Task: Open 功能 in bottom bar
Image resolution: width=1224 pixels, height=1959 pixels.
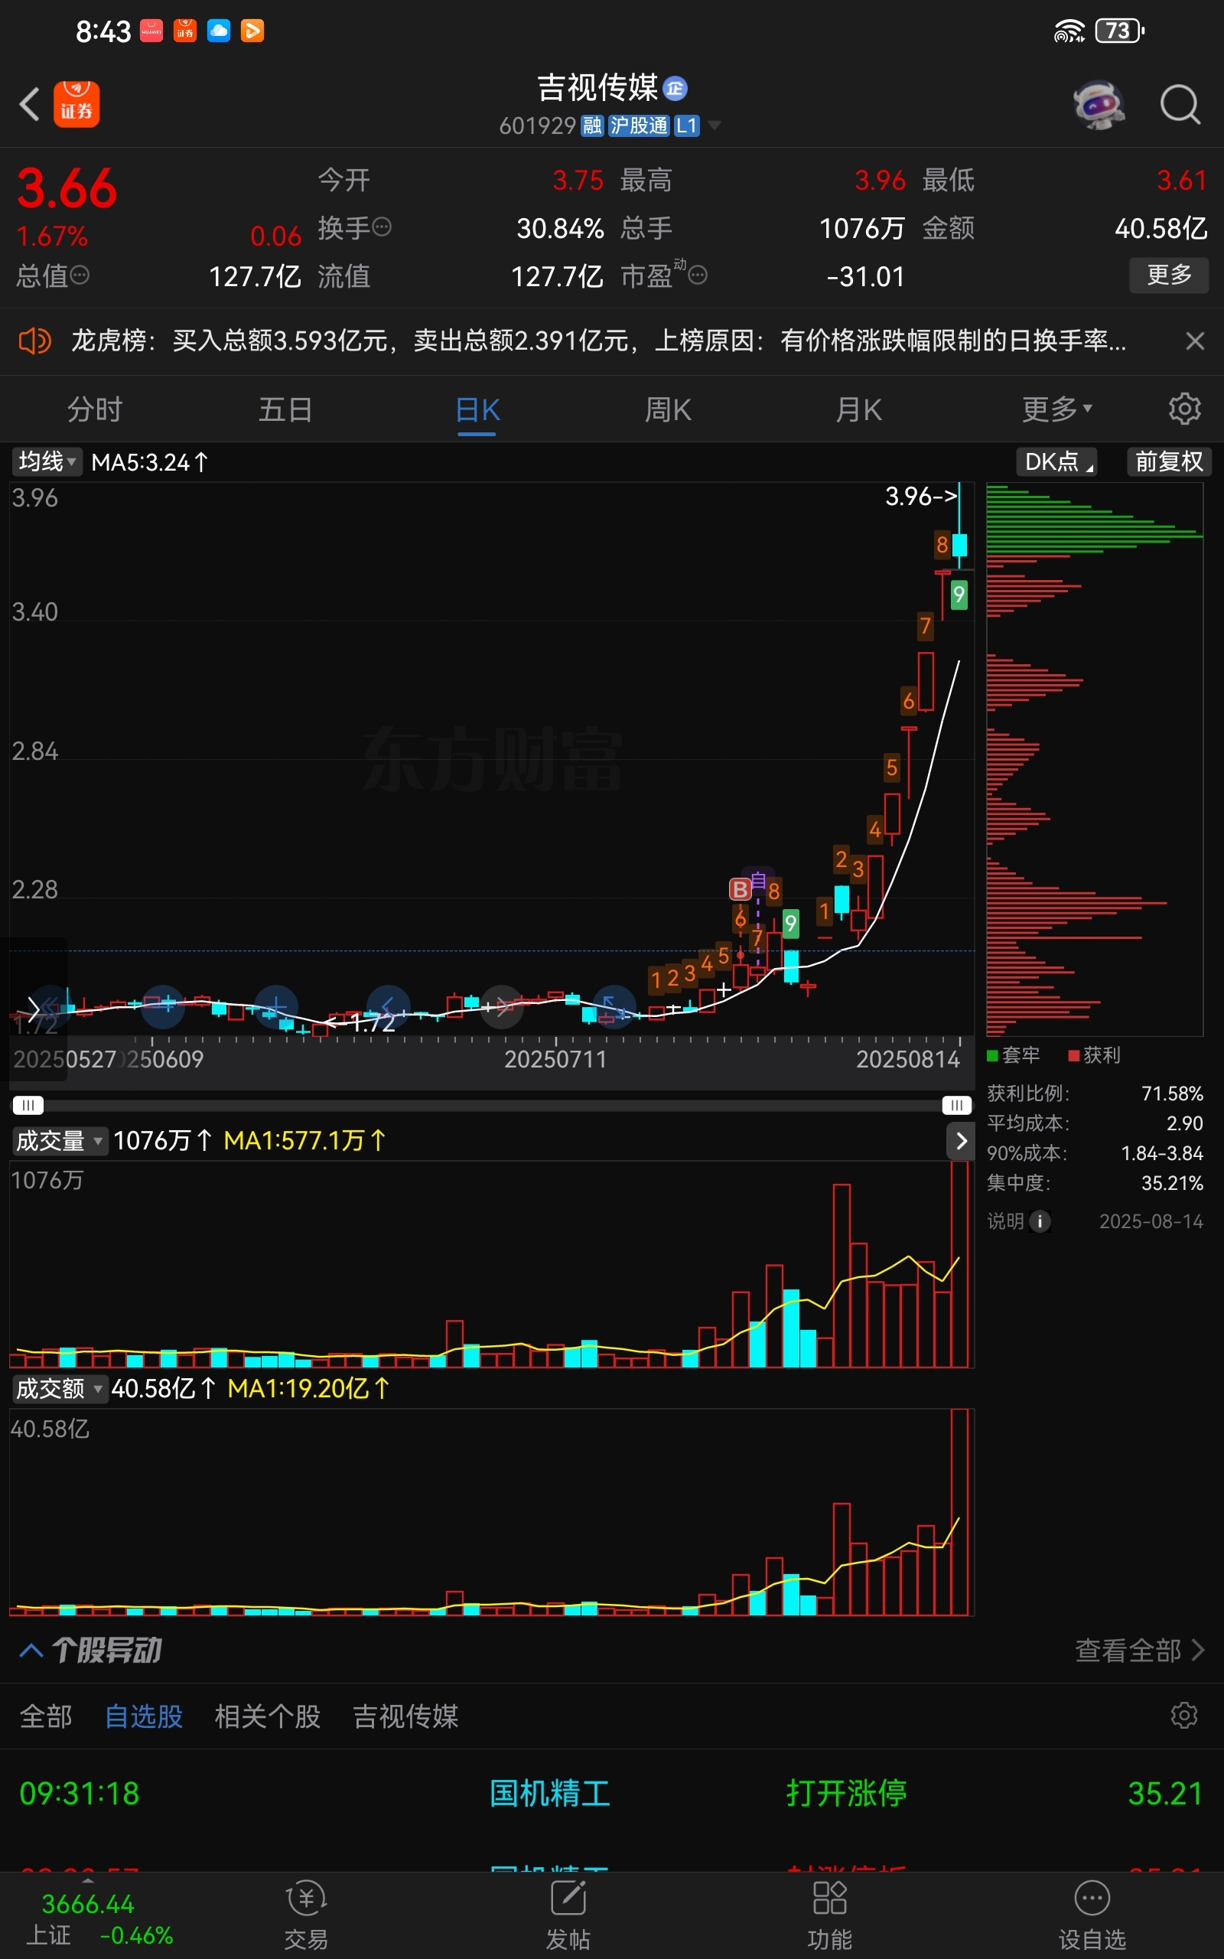Action: 830,1916
